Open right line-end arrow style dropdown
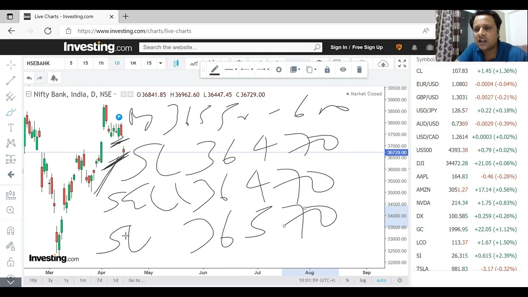The height and width of the screenshot is (297, 528). click(x=263, y=70)
